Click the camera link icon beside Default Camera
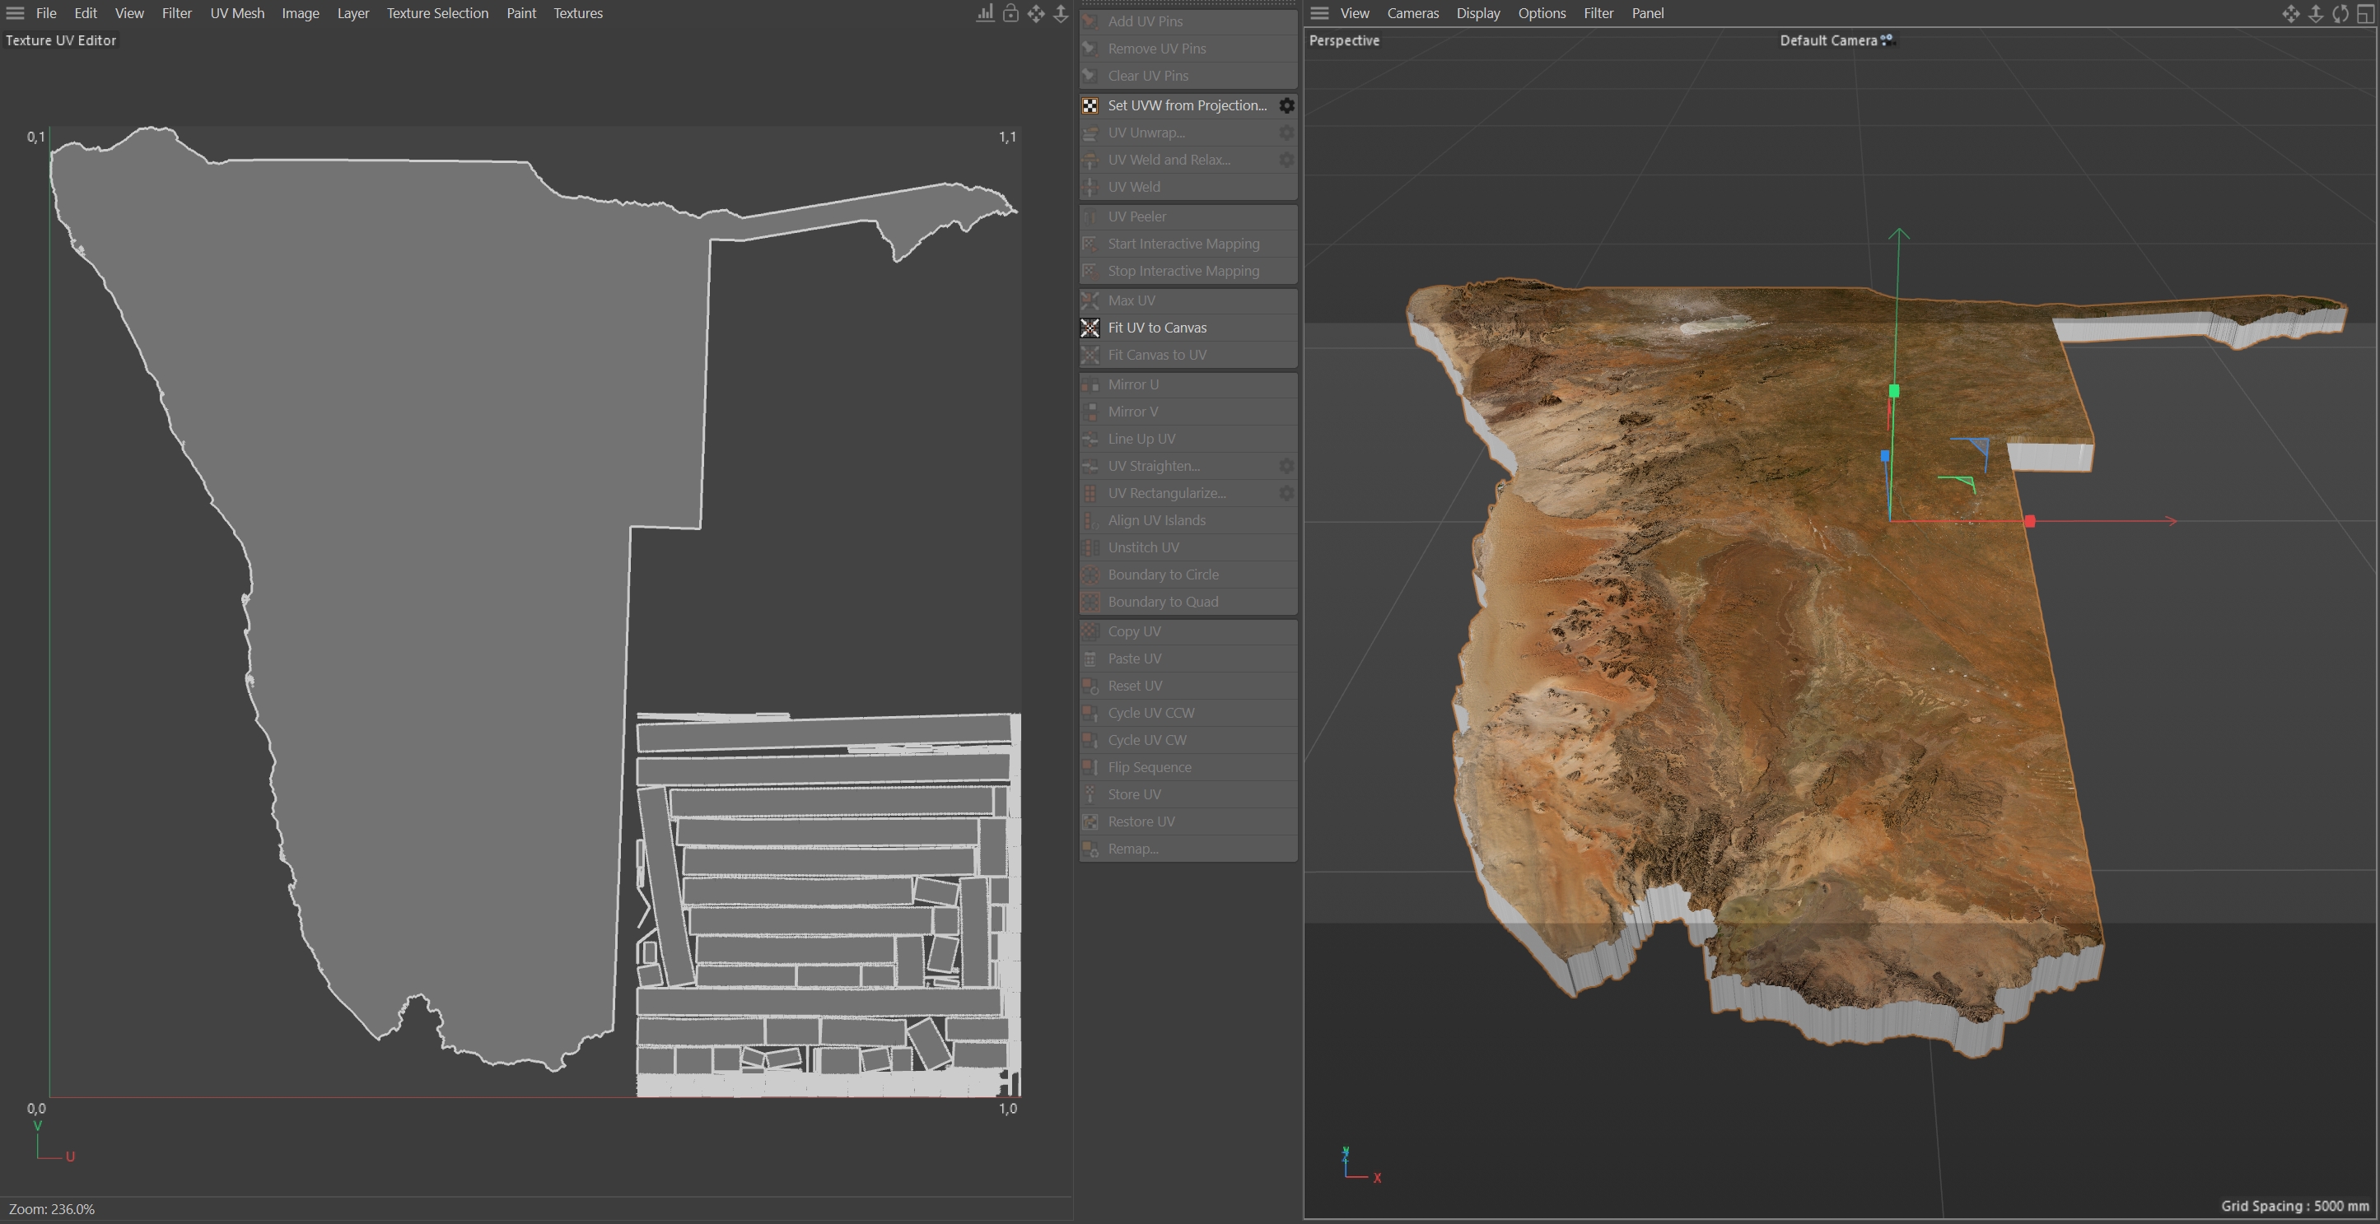The height and width of the screenshot is (1224, 2380). [x=1887, y=40]
